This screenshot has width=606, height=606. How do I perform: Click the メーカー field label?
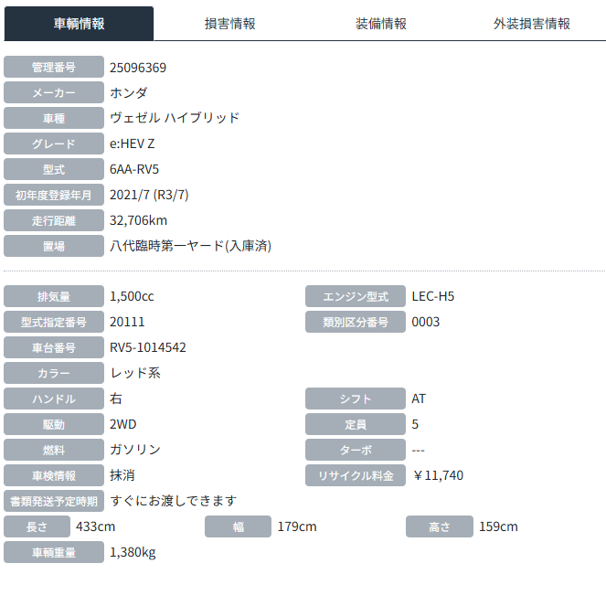click(x=54, y=92)
